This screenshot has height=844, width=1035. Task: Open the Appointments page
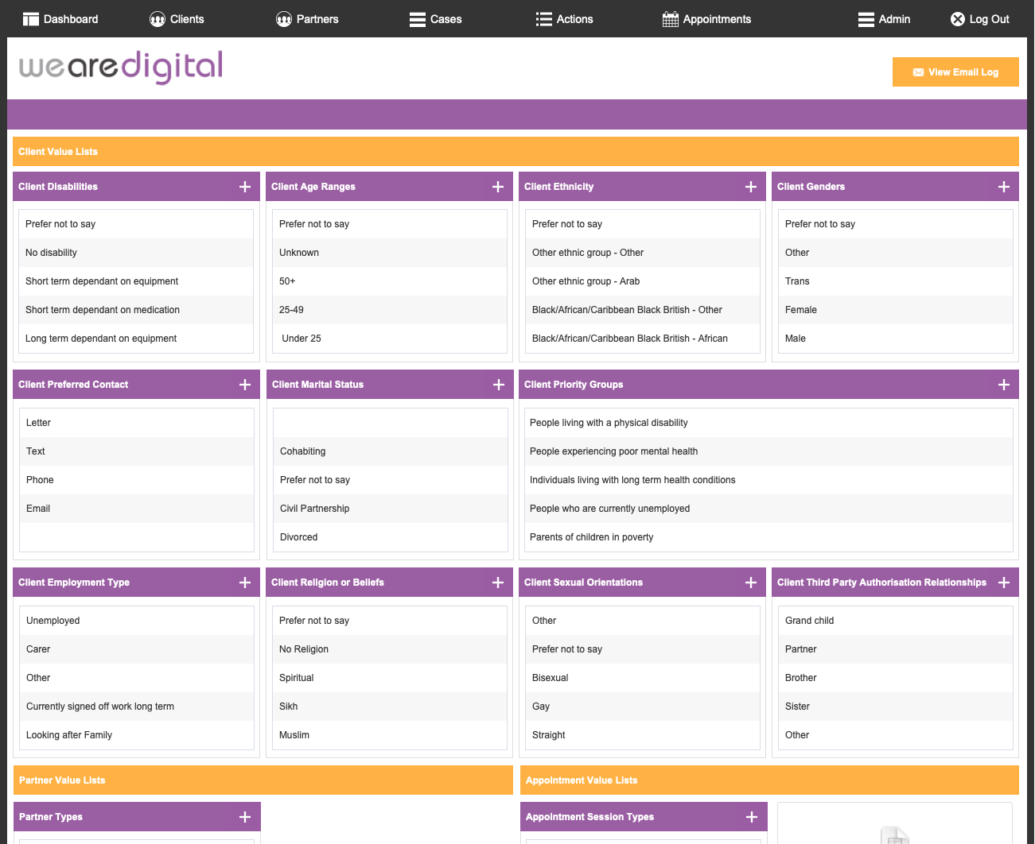[x=706, y=19]
